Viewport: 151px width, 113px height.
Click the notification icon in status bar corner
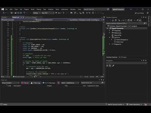tap(145, 105)
